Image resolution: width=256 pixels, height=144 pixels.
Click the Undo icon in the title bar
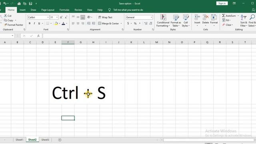click(x=5, y=4)
